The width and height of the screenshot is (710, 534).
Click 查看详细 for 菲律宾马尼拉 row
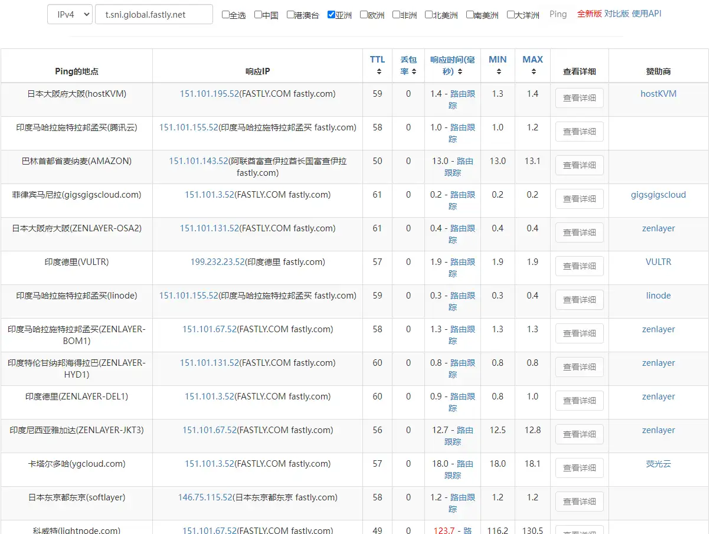(579, 199)
